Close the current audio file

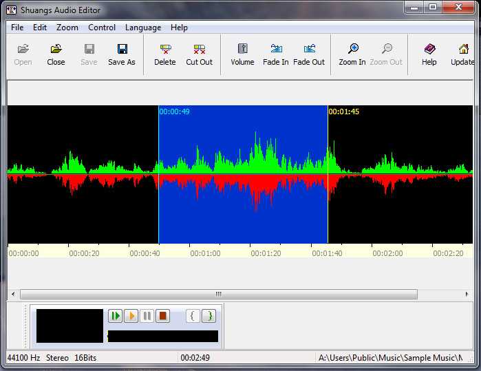56,54
